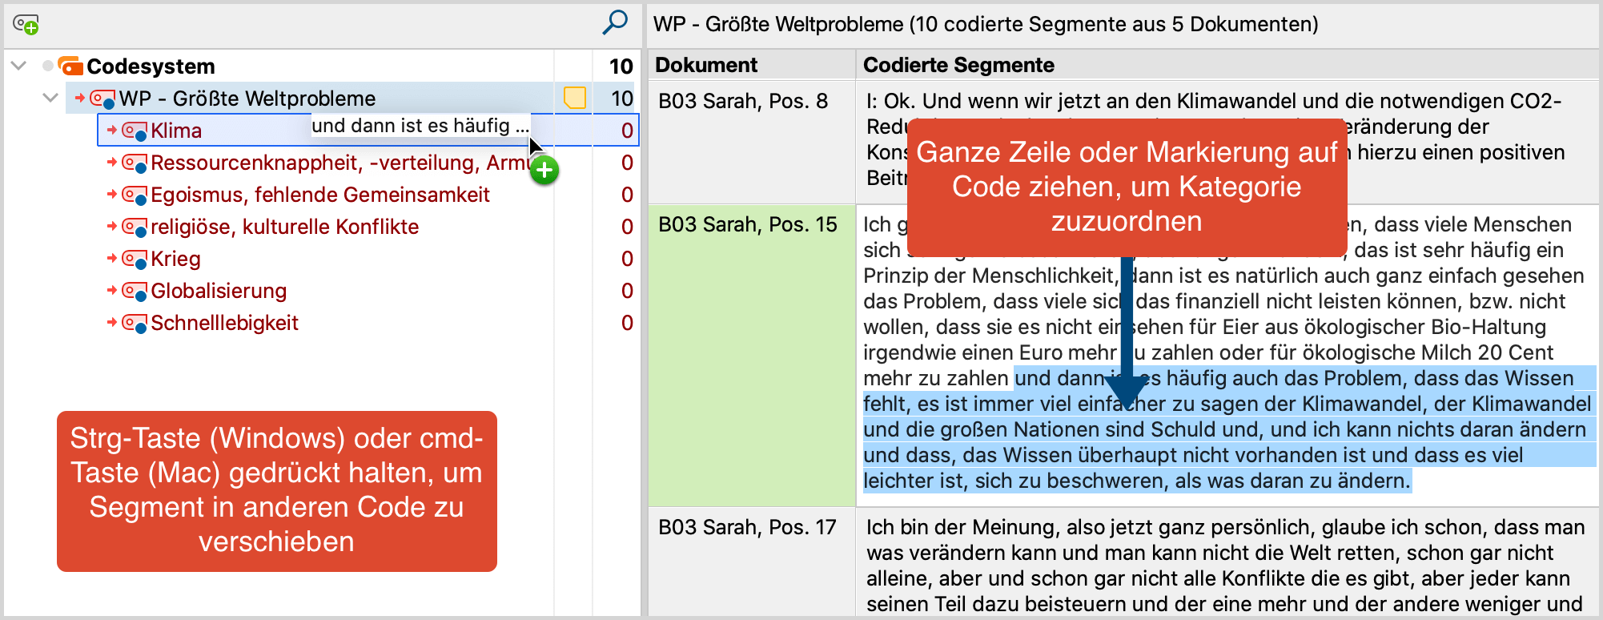Click the frequency 0 next to Krieg
The width and height of the screenshot is (1603, 620).
(x=627, y=259)
